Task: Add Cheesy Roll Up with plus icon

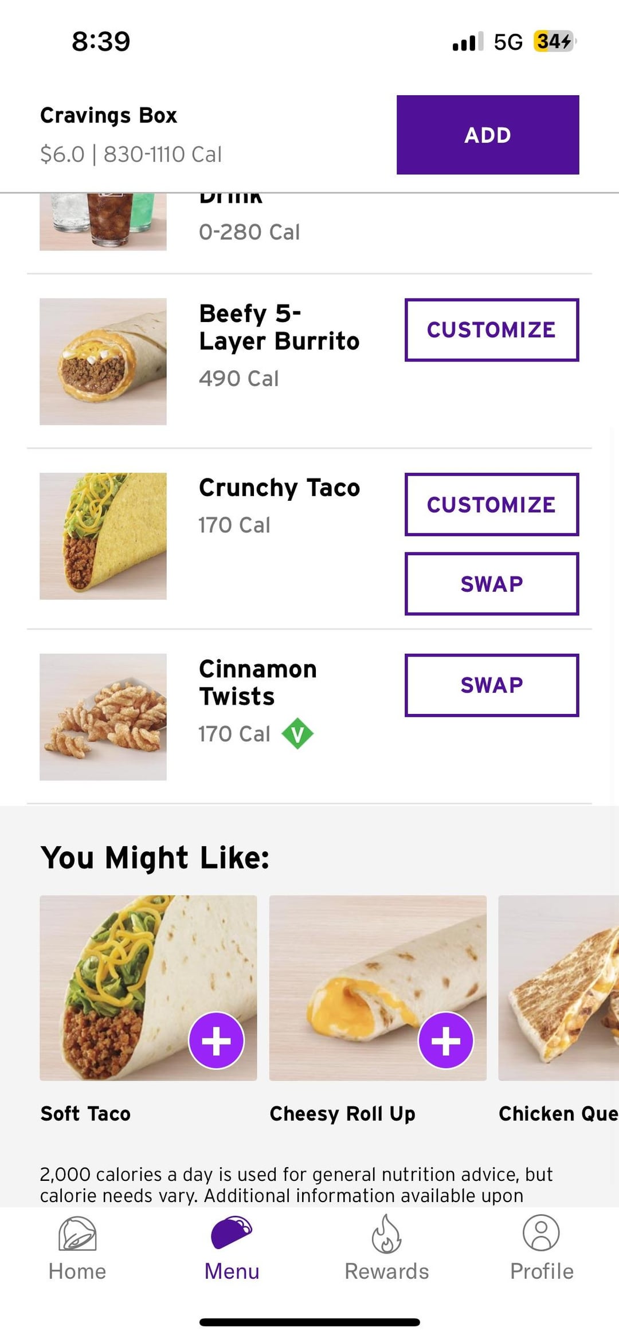Action: pyautogui.click(x=446, y=1040)
